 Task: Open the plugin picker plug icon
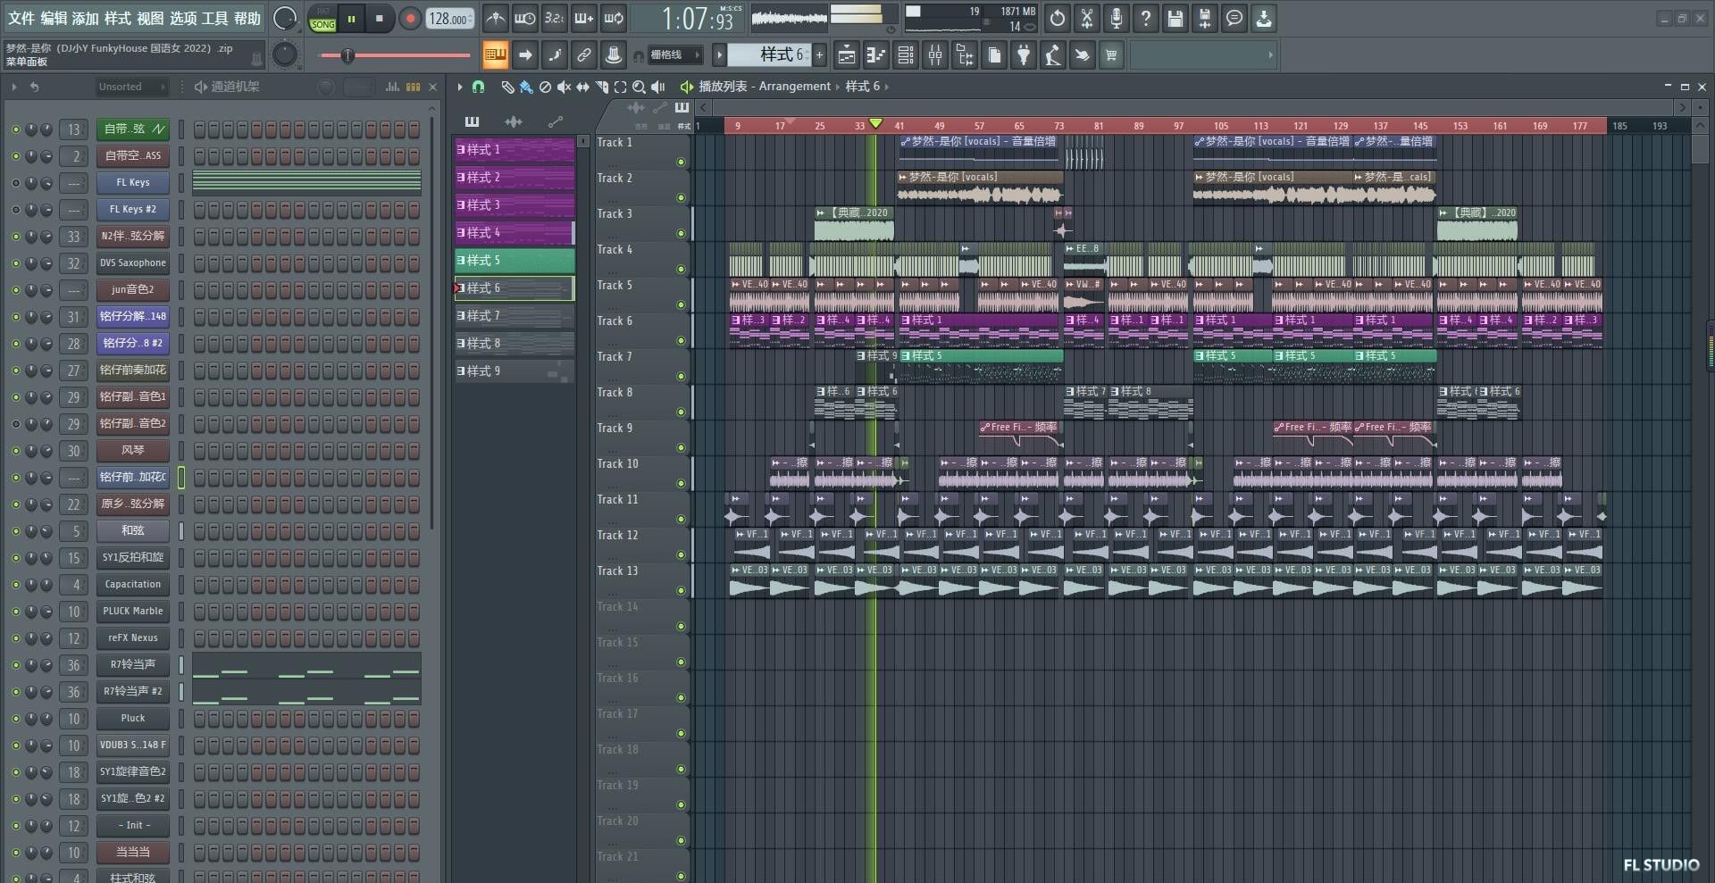click(1024, 55)
